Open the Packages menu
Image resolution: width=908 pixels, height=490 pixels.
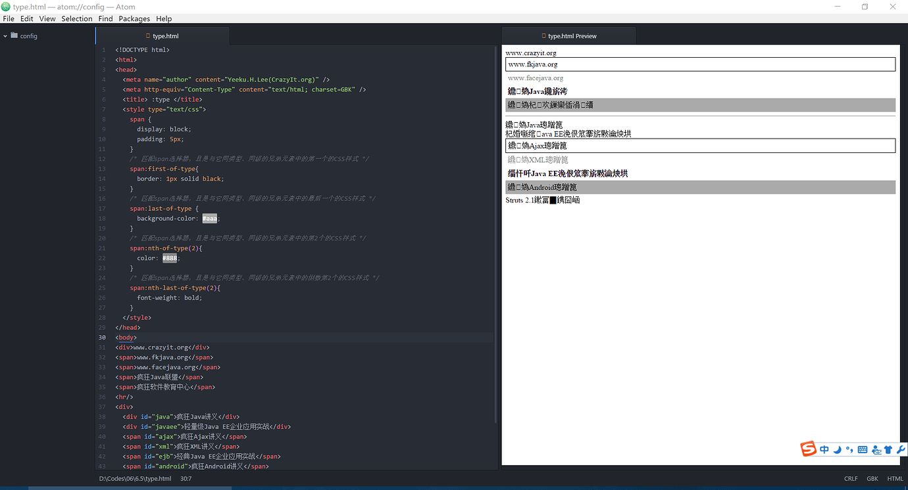(134, 18)
